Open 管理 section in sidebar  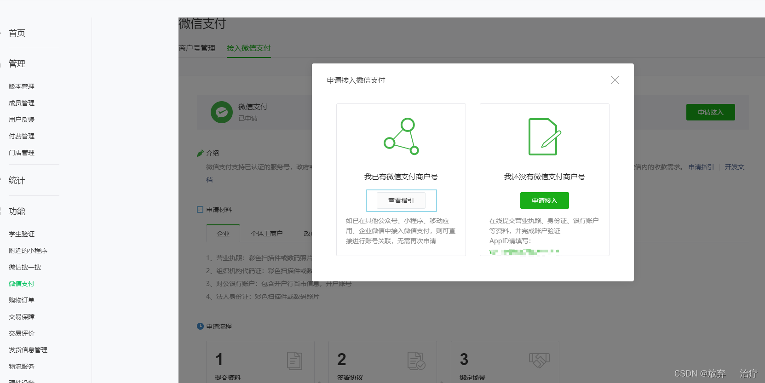tap(17, 64)
